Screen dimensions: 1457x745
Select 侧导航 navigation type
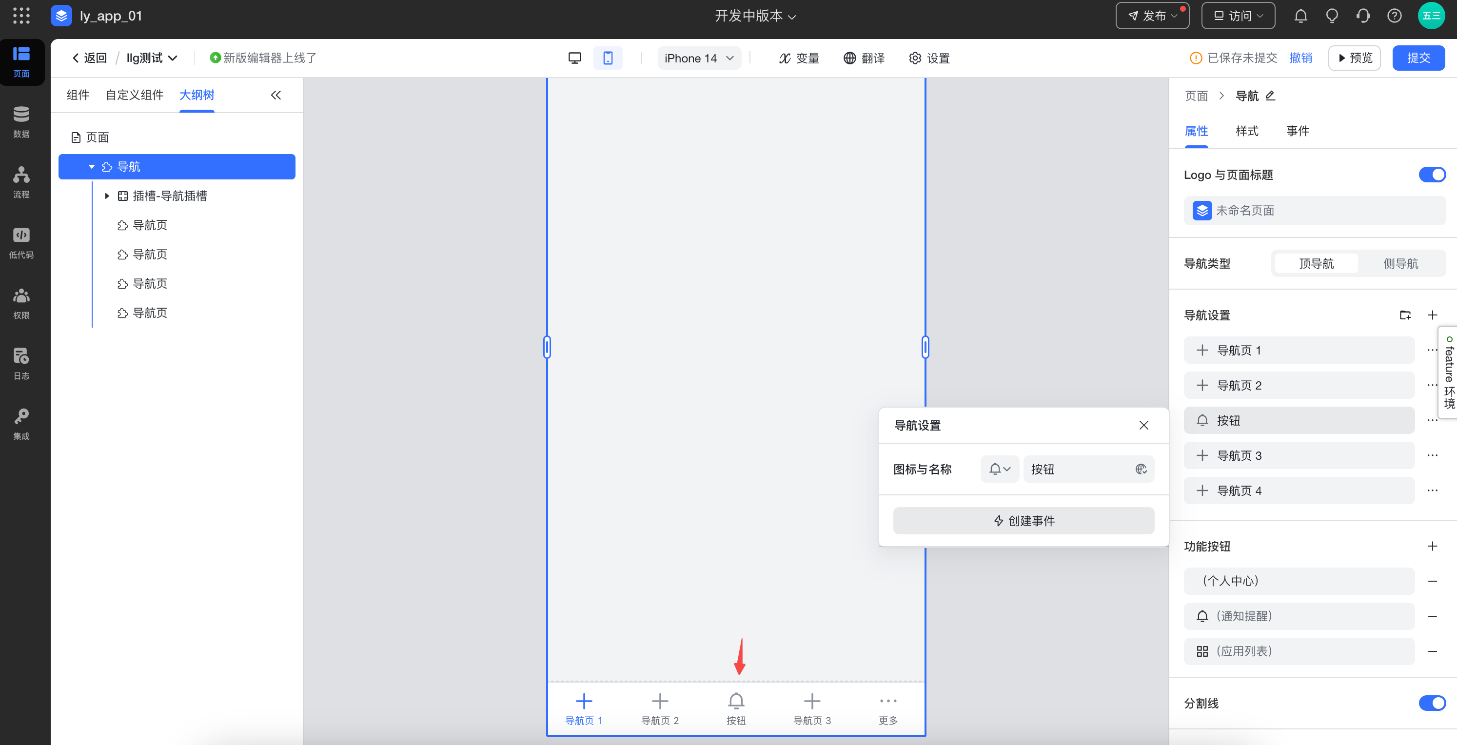[1400, 264]
